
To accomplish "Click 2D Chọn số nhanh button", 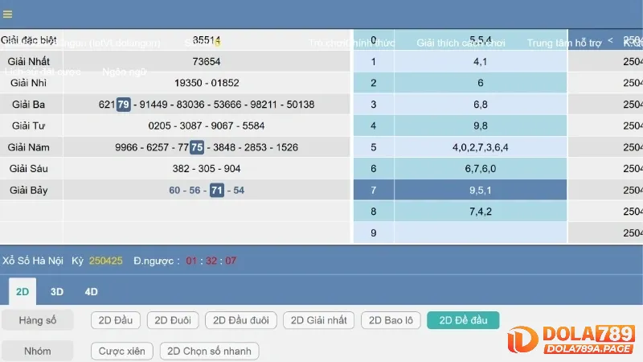I will pos(209,351).
